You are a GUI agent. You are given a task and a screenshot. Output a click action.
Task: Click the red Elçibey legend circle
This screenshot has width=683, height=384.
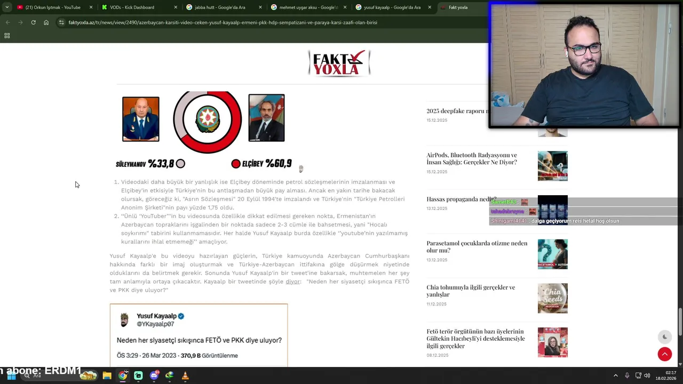tap(236, 164)
